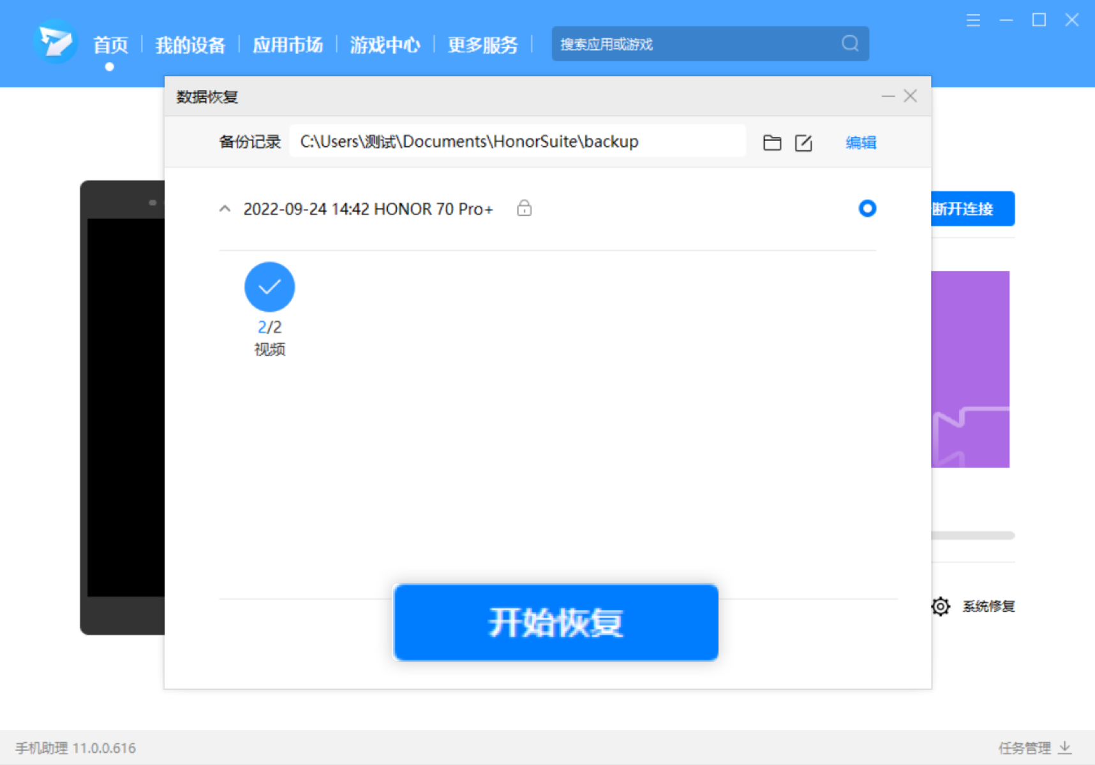Image resolution: width=1095 pixels, height=765 pixels.
Task: Open 系统修复 via the gear icon
Action: click(x=940, y=606)
